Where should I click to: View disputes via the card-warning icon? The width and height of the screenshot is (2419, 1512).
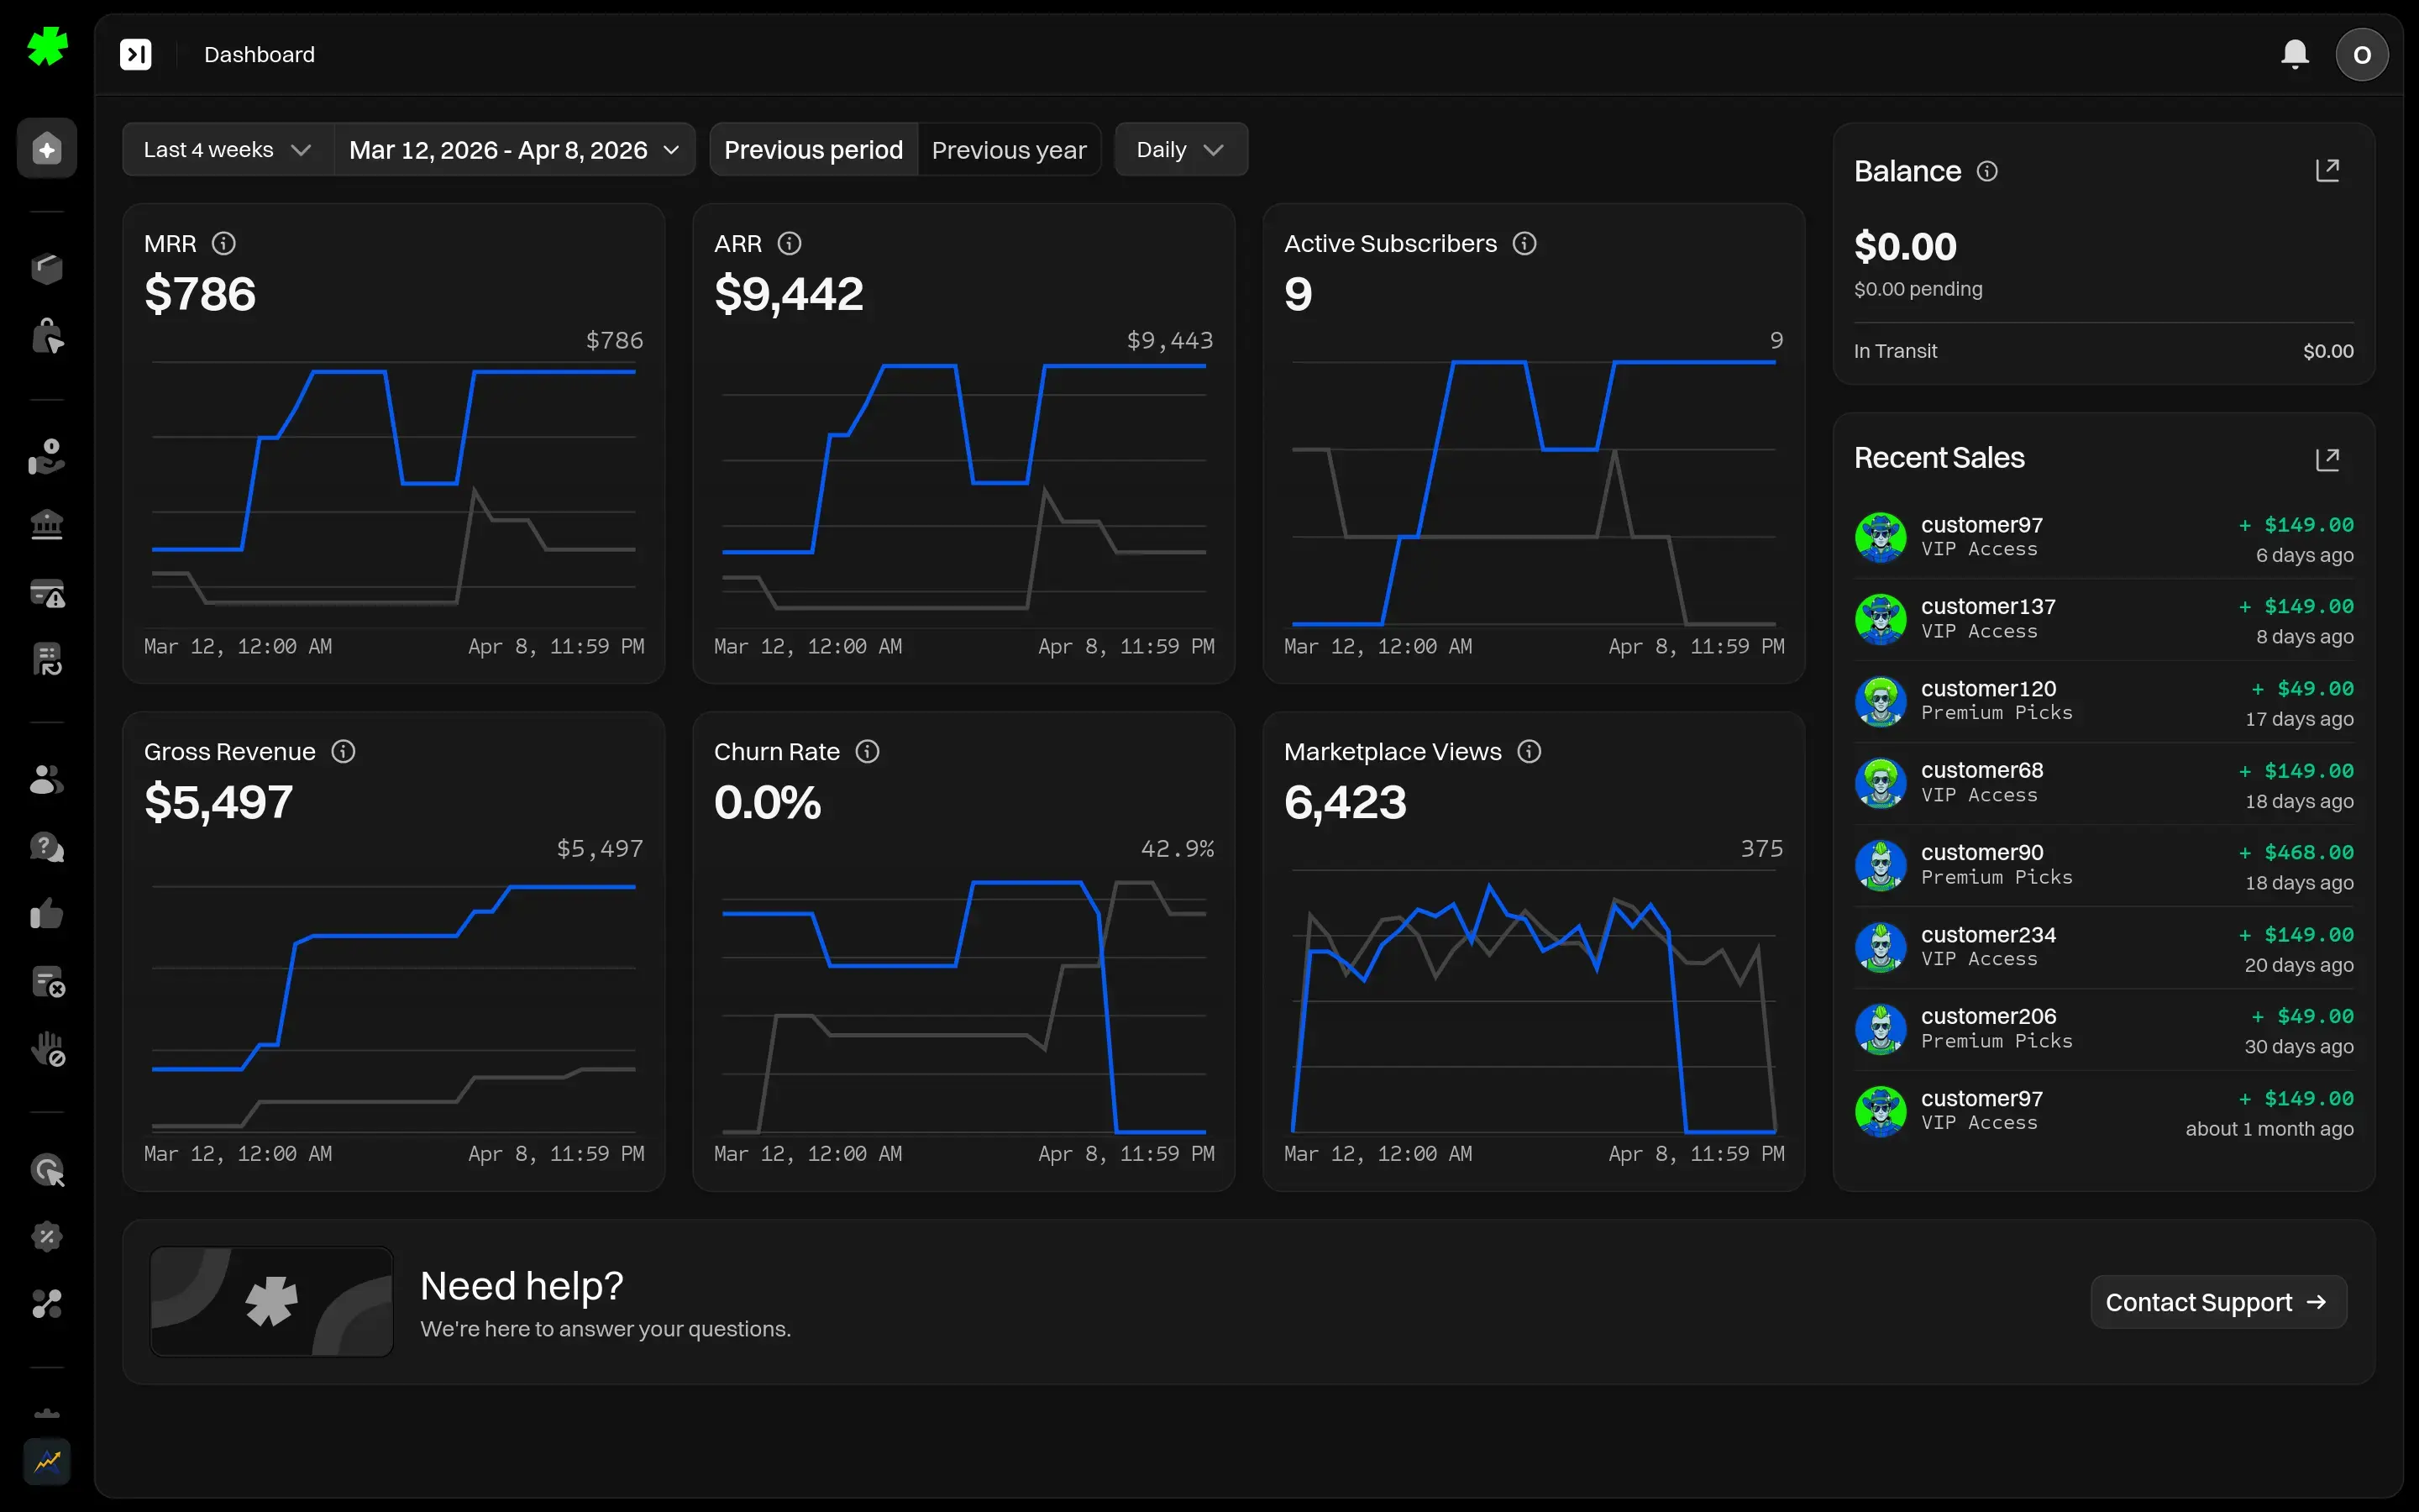pyautogui.click(x=46, y=593)
